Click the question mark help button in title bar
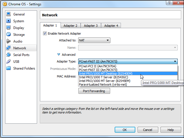This screenshot has width=184, height=138. click(x=170, y=3)
